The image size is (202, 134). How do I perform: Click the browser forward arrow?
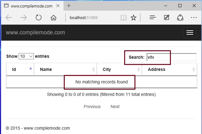point(24,17)
